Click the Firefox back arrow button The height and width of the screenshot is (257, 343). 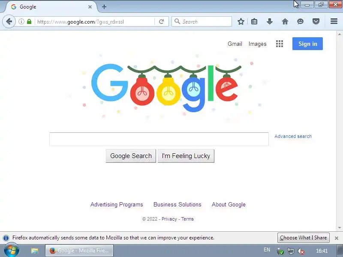tap(9, 21)
